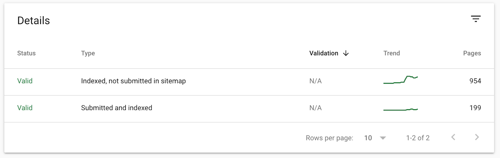Go to next page arrow
The image size is (500, 158).
477,137
